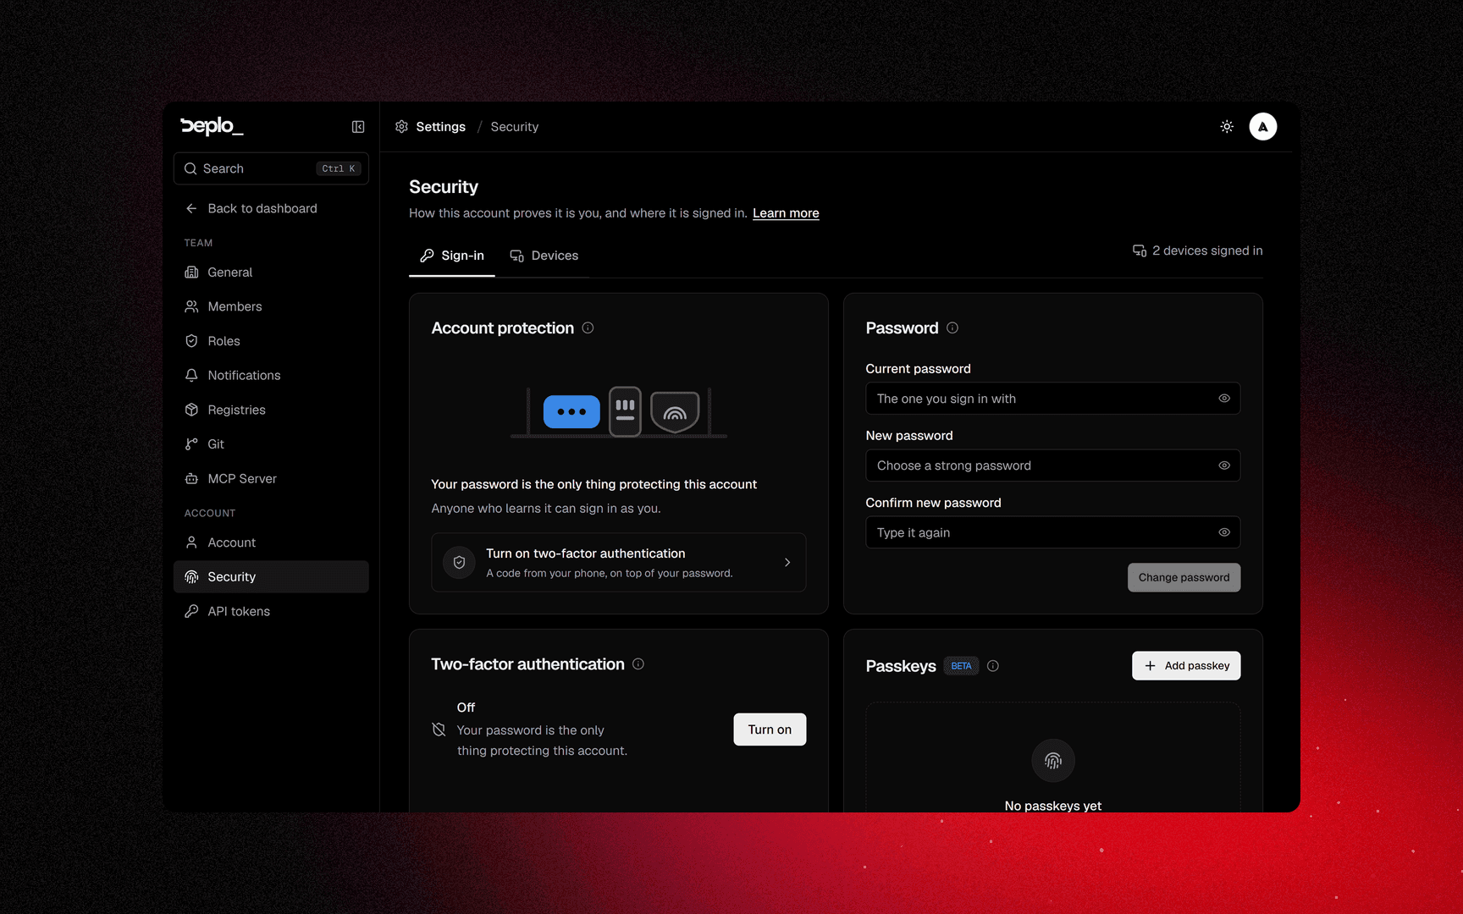Click the Change password button
The width and height of the screenshot is (1463, 914).
pos(1184,578)
